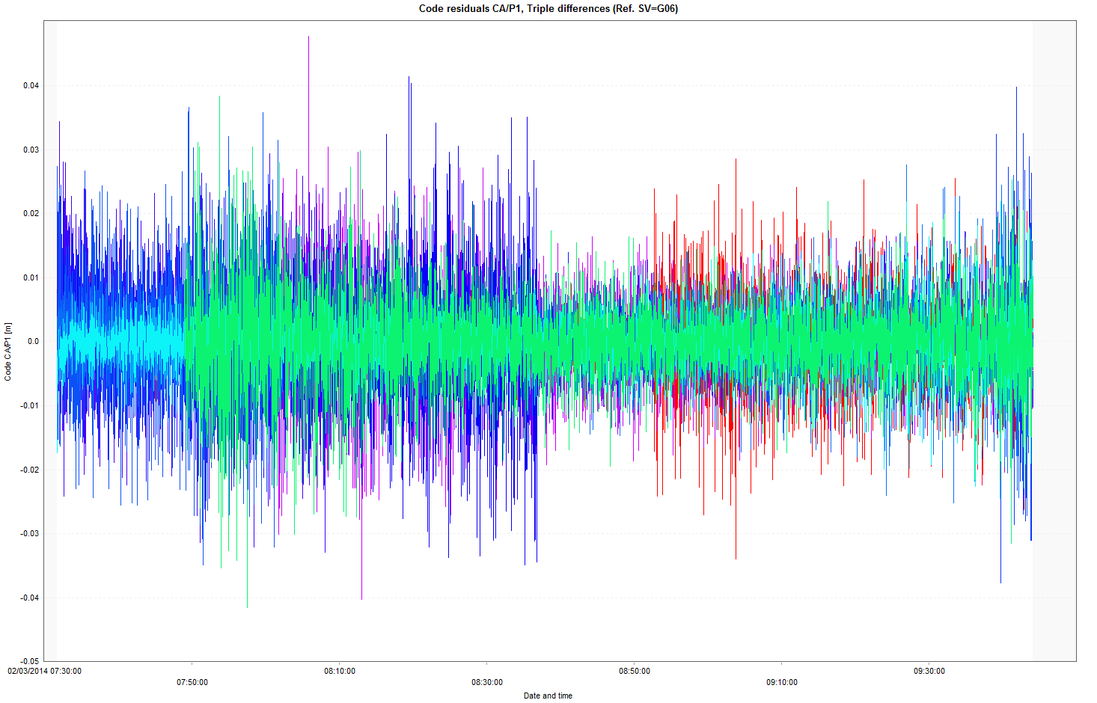Click the y-axis tick value 0.01
The height and width of the screenshot is (703, 1097).
point(31,277)
